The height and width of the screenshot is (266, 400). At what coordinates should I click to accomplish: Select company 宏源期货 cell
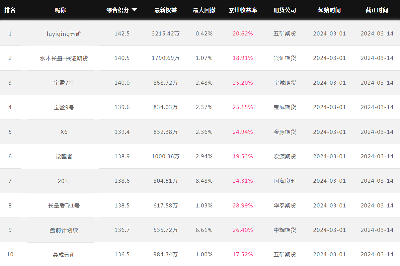(x=285, y=156)
